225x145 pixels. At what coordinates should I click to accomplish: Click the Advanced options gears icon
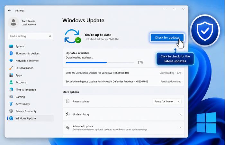67,128
